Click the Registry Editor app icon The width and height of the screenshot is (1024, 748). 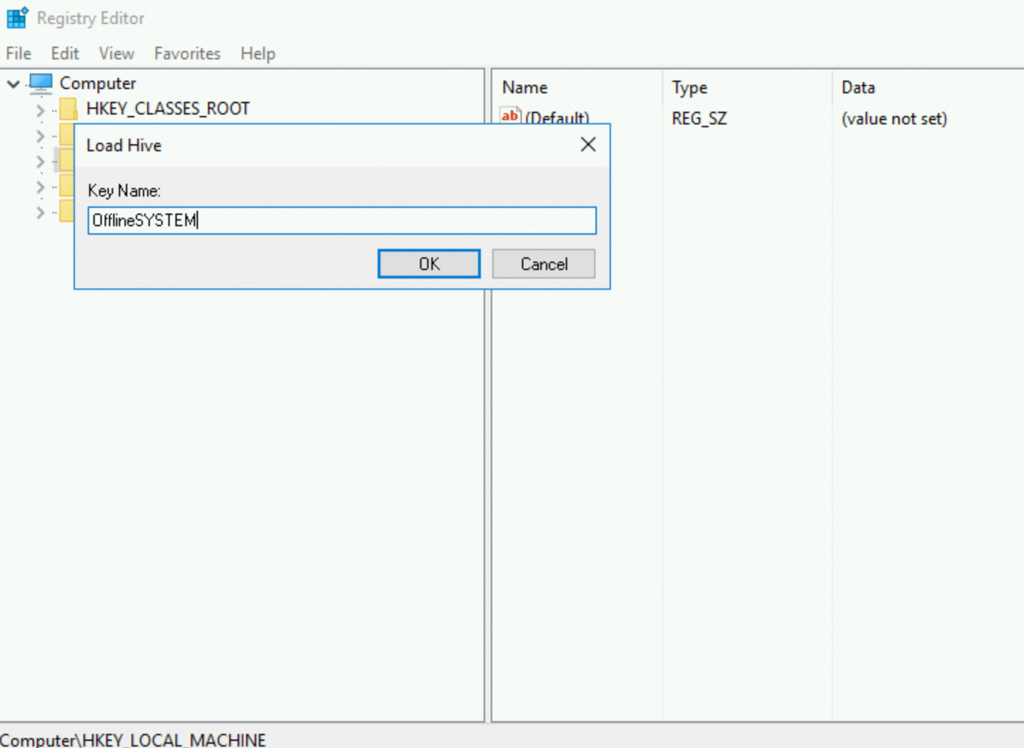coord(17,18)
